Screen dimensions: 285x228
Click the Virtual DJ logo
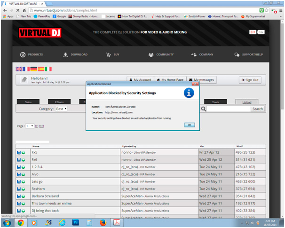[40, 33]
